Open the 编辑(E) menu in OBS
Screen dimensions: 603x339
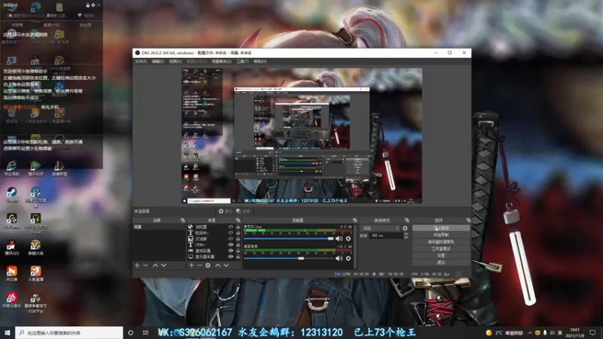[158, 62]
